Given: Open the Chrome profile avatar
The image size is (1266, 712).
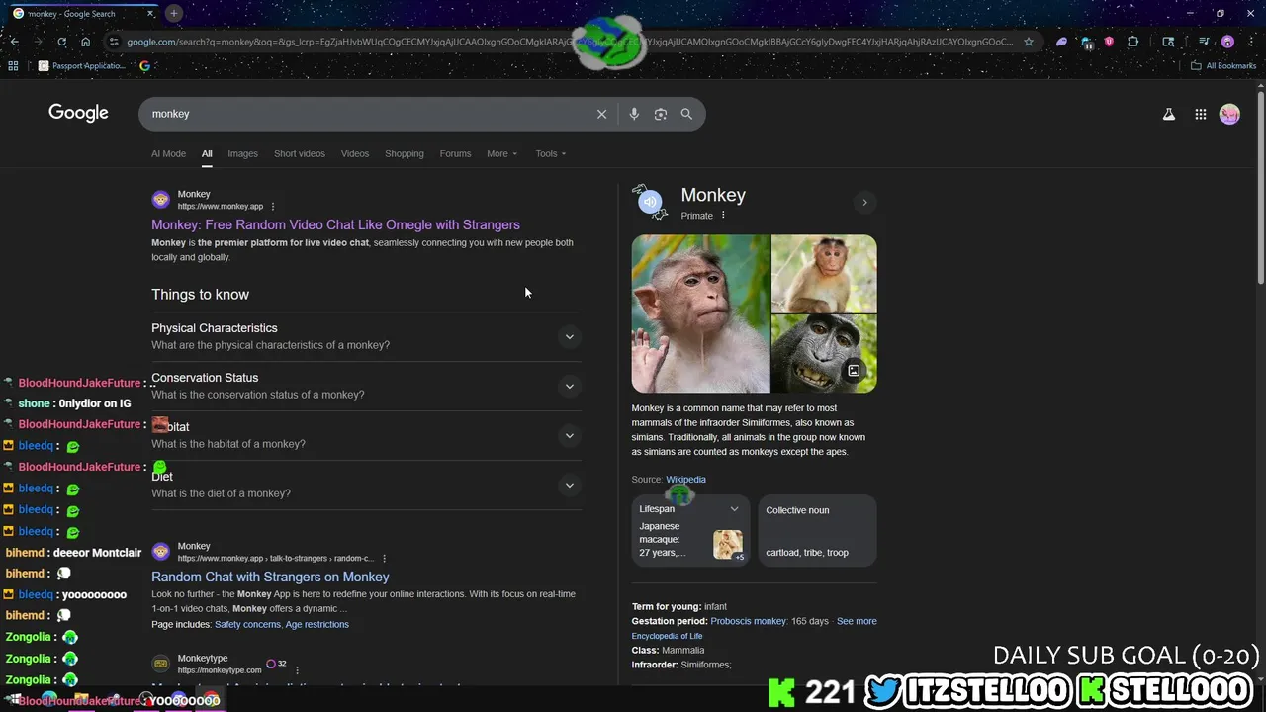Looking at the screenshot, I should click(x=1227, y=42).
